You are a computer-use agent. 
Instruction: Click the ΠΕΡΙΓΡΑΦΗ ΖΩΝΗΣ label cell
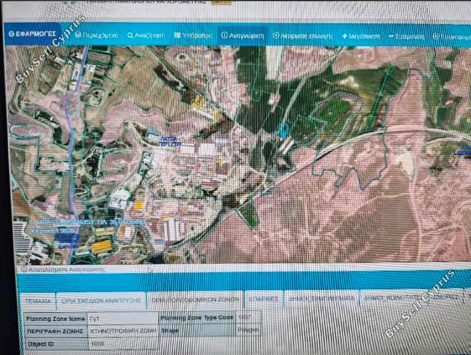click(56, 331)
